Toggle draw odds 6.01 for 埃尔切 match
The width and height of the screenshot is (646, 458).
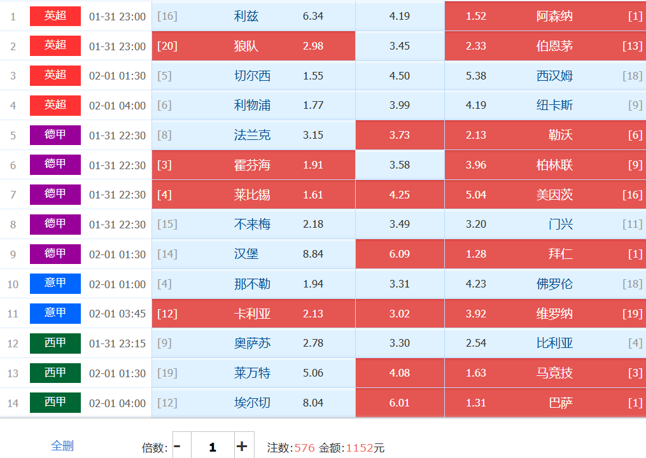[400, 403]
